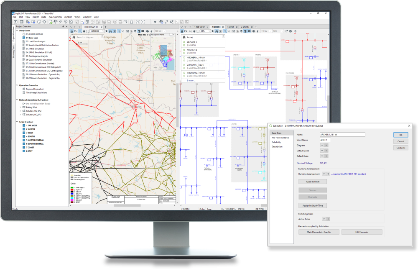Click the Navigation Pane map thumbnail

tap(163, 53)
